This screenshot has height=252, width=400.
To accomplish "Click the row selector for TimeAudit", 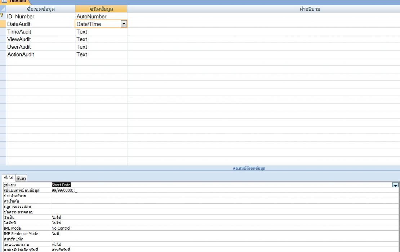I will [x=3, y=32].
